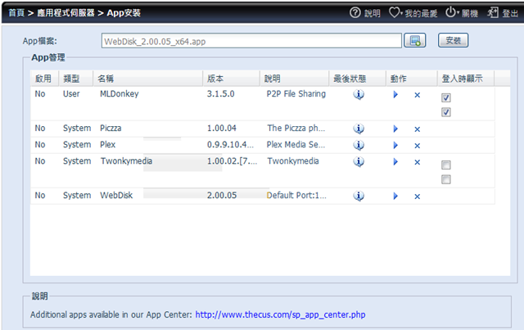Delete WebDisk using its X icon
Image resolution: width=524 pixels, height=330 pixels.
click(x=417, y=197)
